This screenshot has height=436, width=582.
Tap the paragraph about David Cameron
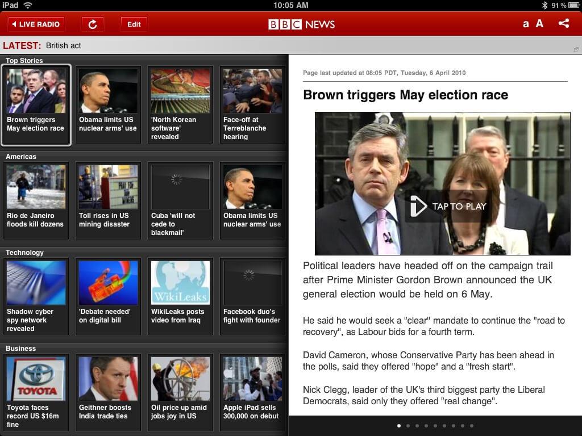point(429,360)
